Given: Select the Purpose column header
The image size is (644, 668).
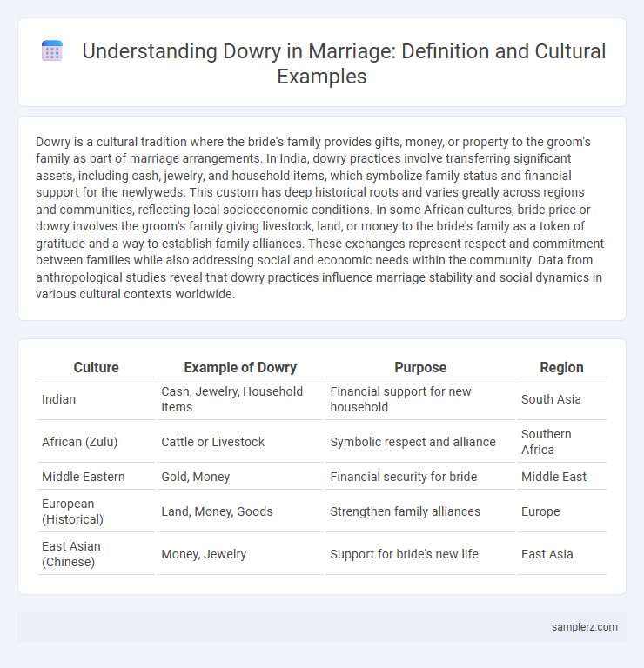Looking at the screenshot, I should click(x=420, y=367).
